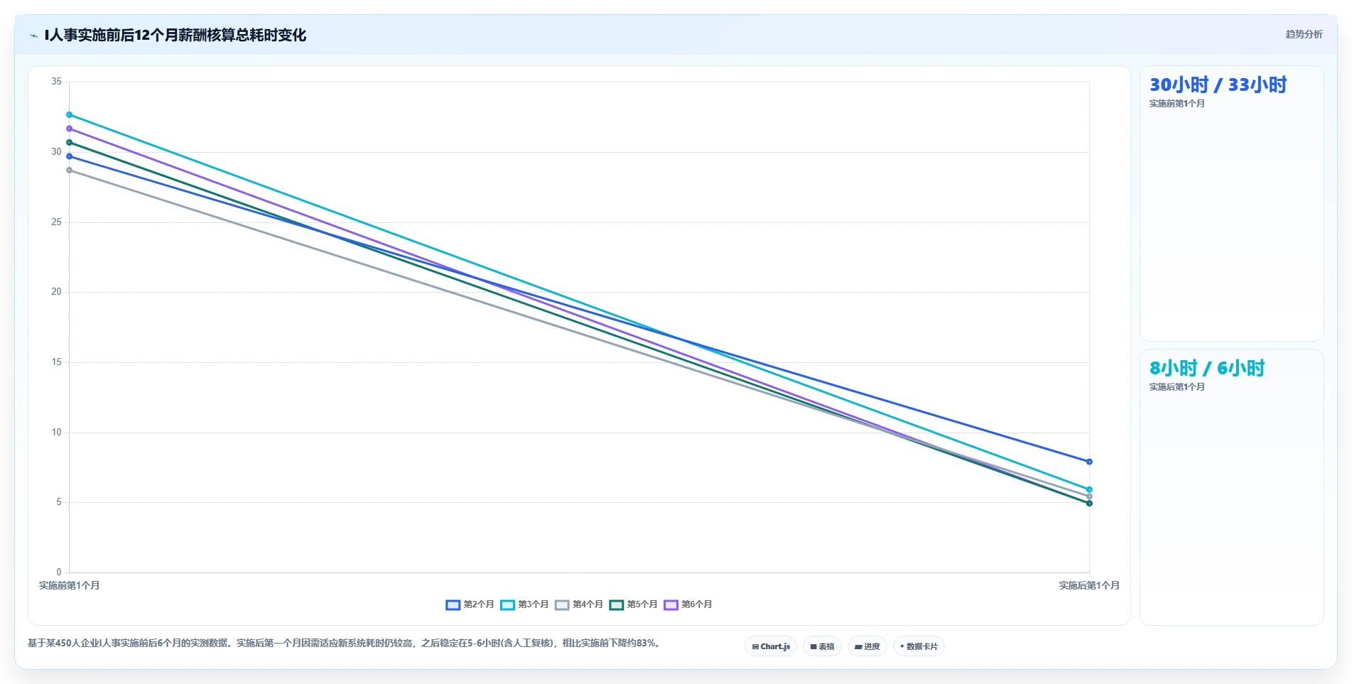Image resolution: width=1352 pixels, height=684 pixels.
Task: Click the y-axis value 35
Action: 56,82
